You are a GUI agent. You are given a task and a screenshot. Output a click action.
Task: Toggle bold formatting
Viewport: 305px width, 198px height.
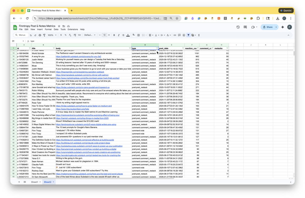114,35
